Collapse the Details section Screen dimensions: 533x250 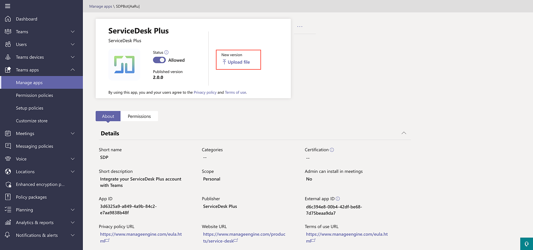point(404,133)
